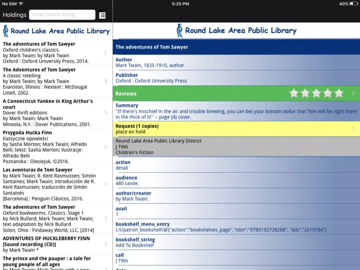The image size is (360, 270).
Task: Tap author Mark Twain, 1835-1910, author
Action: coord(150,65)
